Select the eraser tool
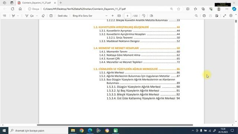 [43, 16]
